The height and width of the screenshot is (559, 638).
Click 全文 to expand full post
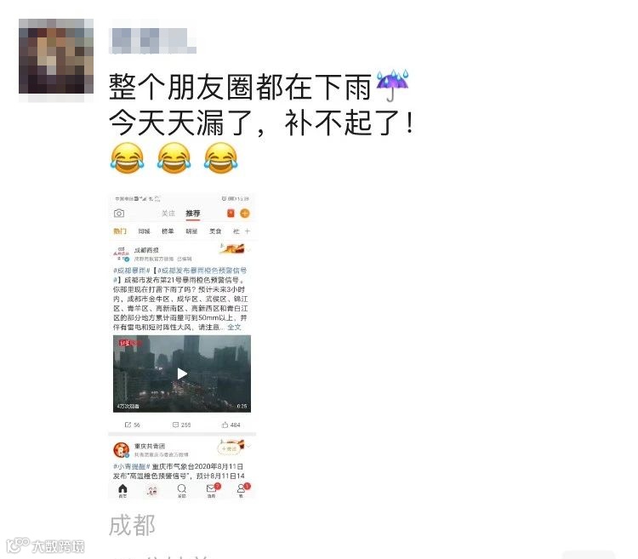(234, 327)
